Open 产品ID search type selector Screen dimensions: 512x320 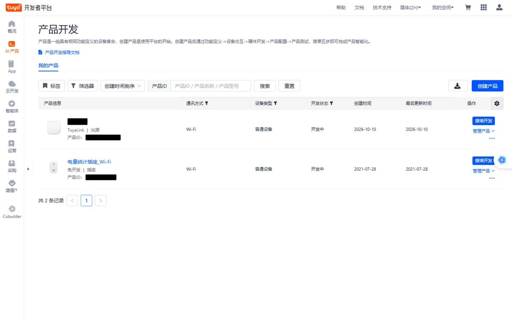tap(160, 86)
